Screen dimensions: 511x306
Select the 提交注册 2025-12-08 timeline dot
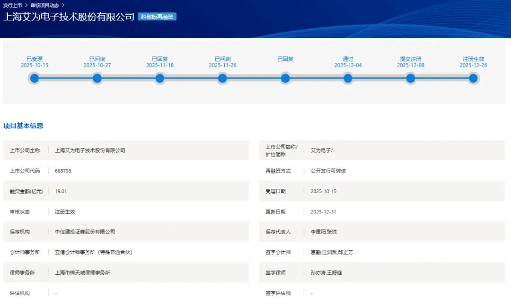point(411,78)
